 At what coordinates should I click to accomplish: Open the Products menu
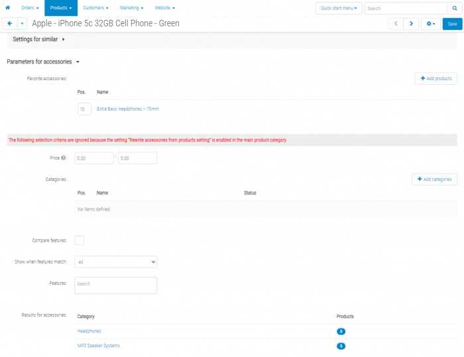click(x=61, y=8)
